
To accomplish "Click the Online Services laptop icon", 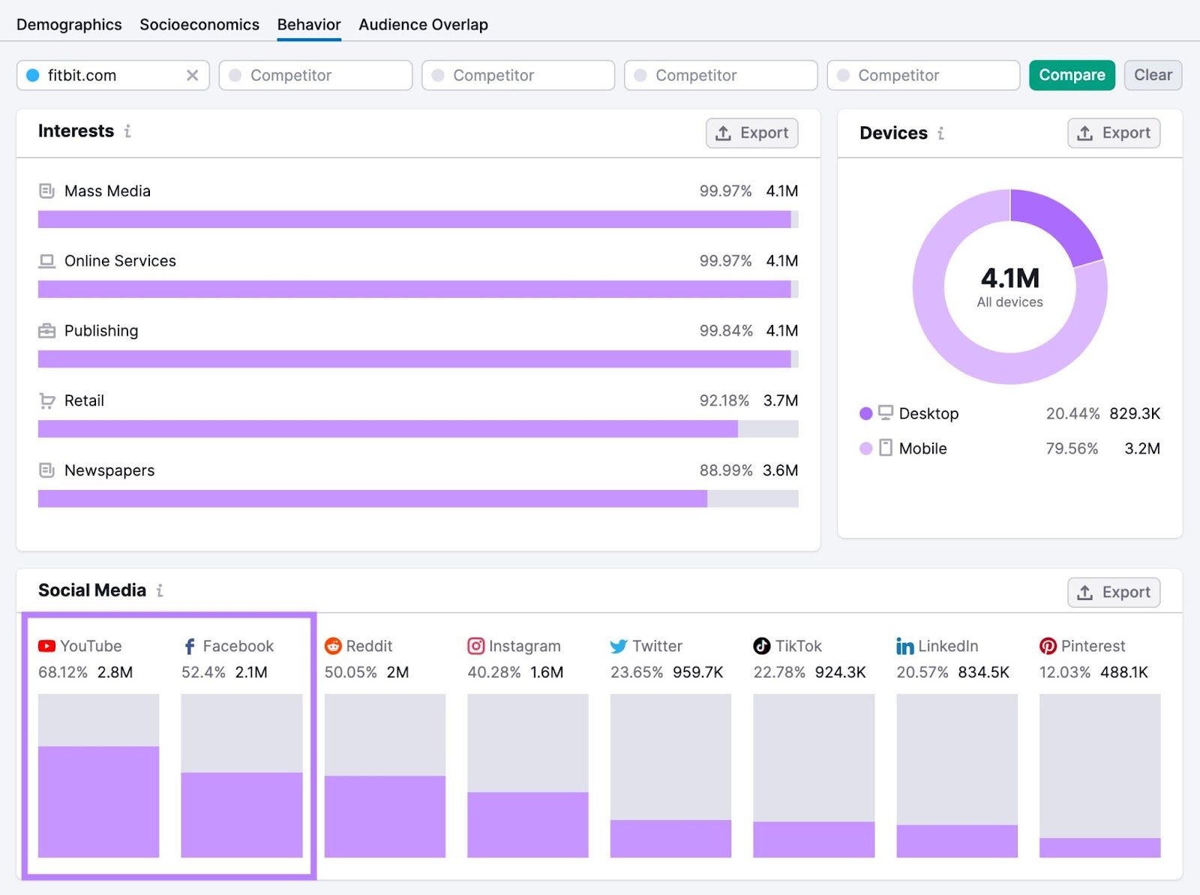I will (x=46, y=261).
